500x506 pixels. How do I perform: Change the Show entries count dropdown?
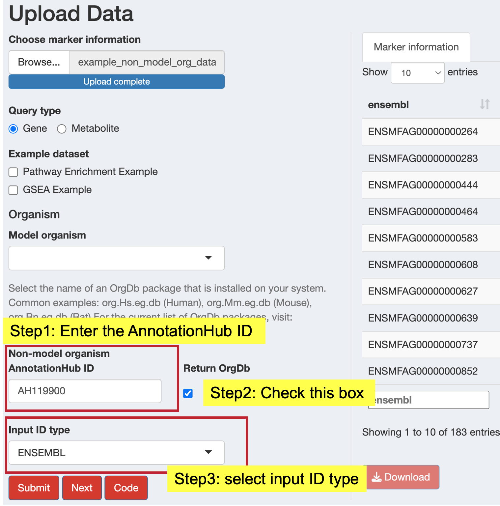(x=418, y=73)
